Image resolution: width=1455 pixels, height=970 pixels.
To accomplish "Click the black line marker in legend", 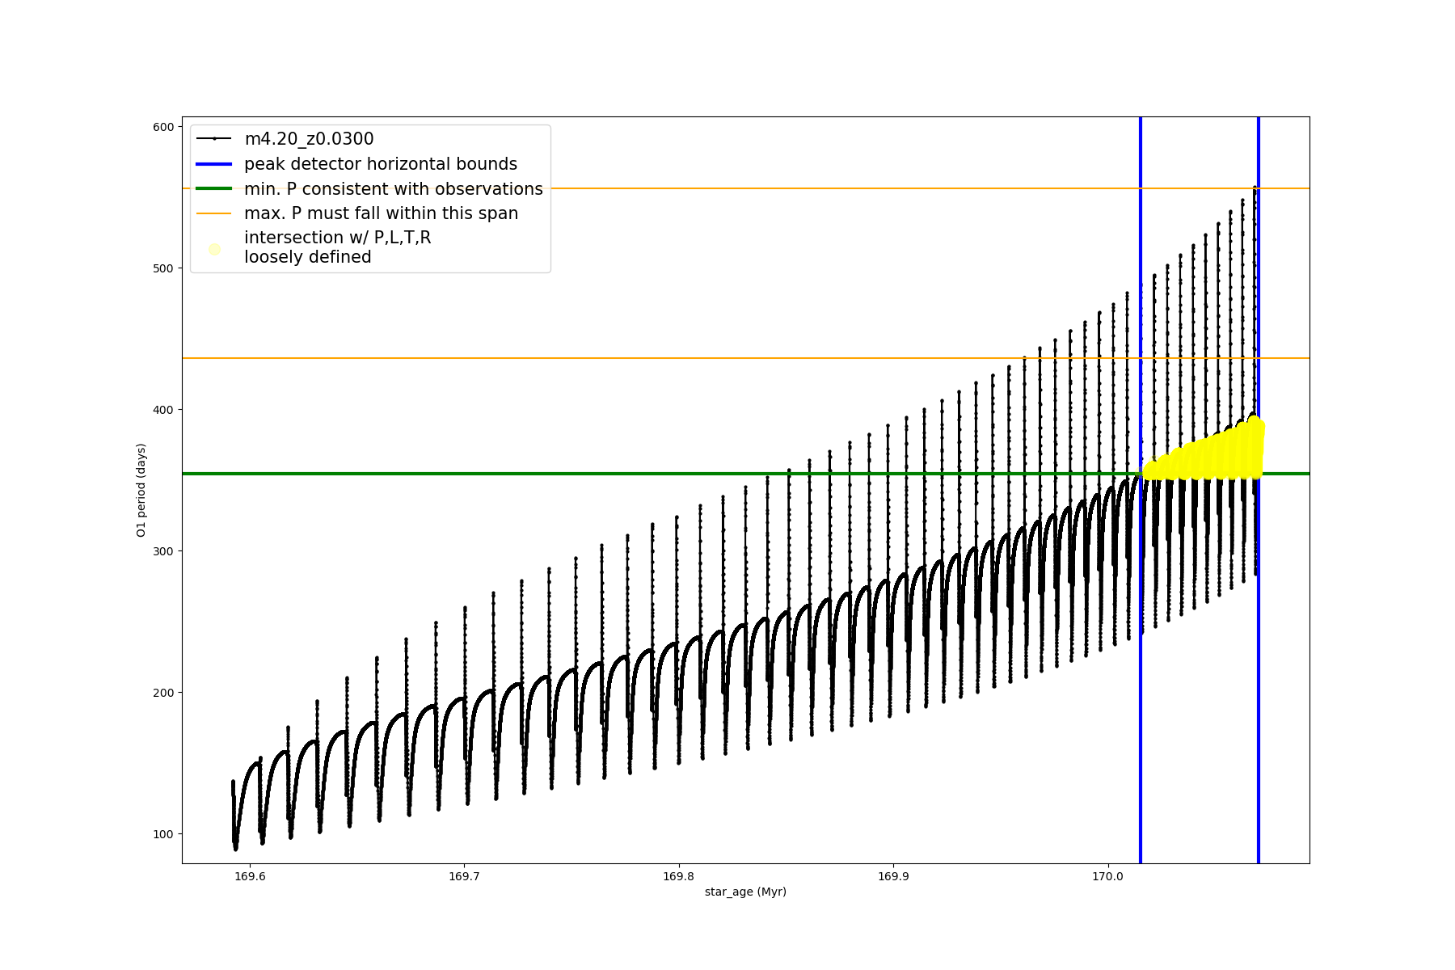I will pos(214,139).
